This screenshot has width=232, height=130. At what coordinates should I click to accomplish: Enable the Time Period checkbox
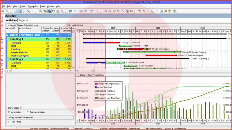pyautogui.click(x=9, y=122)
